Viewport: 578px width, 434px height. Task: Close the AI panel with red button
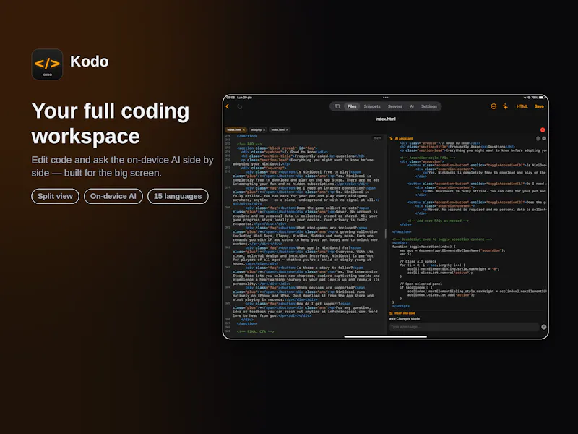click(543, 130)
